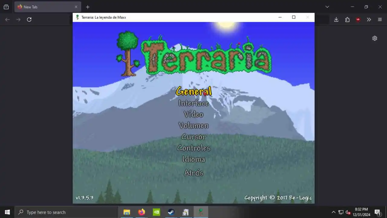Open the clock showing 8:32 PM
The image size is (387, 218).
point(361,212)
